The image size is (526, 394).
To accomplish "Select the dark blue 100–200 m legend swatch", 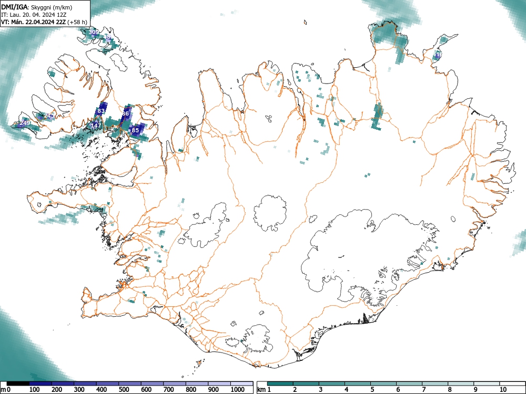I will [41, 383].
